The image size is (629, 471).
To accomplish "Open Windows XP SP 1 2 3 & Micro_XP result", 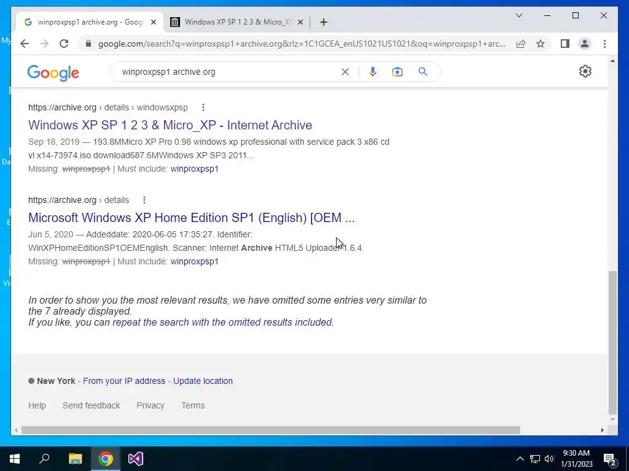I will (170, 125).
